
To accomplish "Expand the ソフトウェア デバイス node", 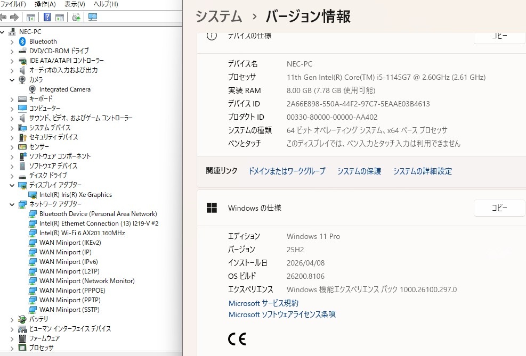I will click(12, 166).
